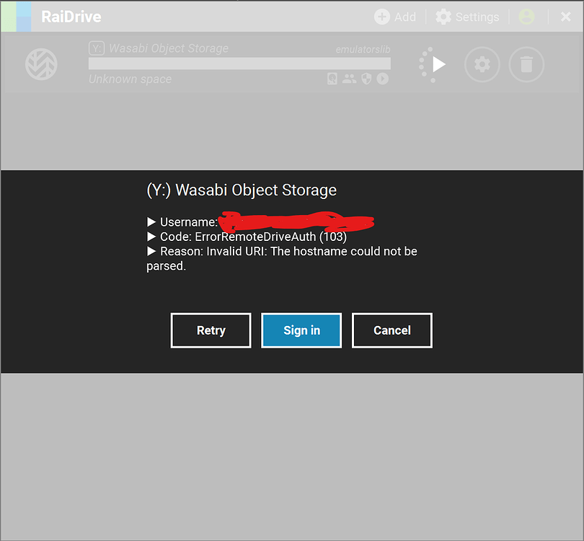Add a new drive with plus icon
Image resolution: width=584 pixels, height=541 pixels.
coord(395,17)
